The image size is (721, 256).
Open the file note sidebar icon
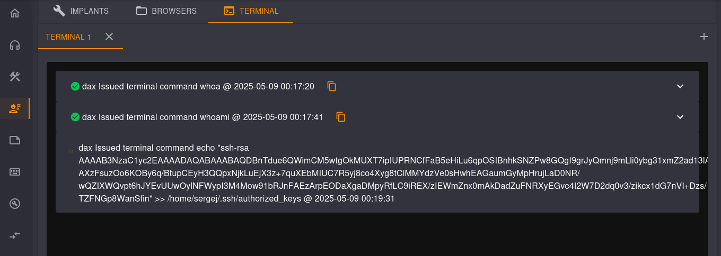click(15, 140)
